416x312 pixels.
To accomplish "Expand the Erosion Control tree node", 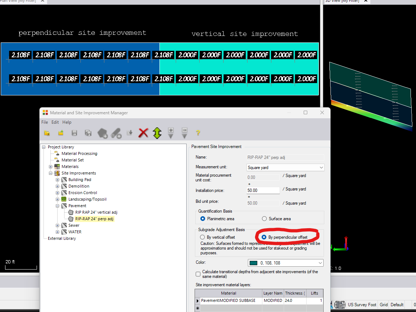I will tap(58, 193).
